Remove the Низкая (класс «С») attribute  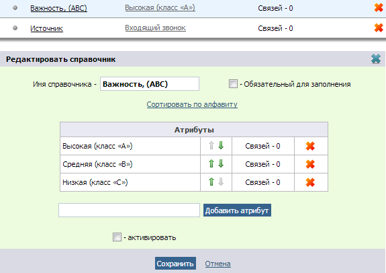(x=310, y=182)
